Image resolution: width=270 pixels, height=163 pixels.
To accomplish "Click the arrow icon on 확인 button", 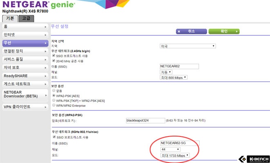I will pyautogui.click(x=237, y=31).
